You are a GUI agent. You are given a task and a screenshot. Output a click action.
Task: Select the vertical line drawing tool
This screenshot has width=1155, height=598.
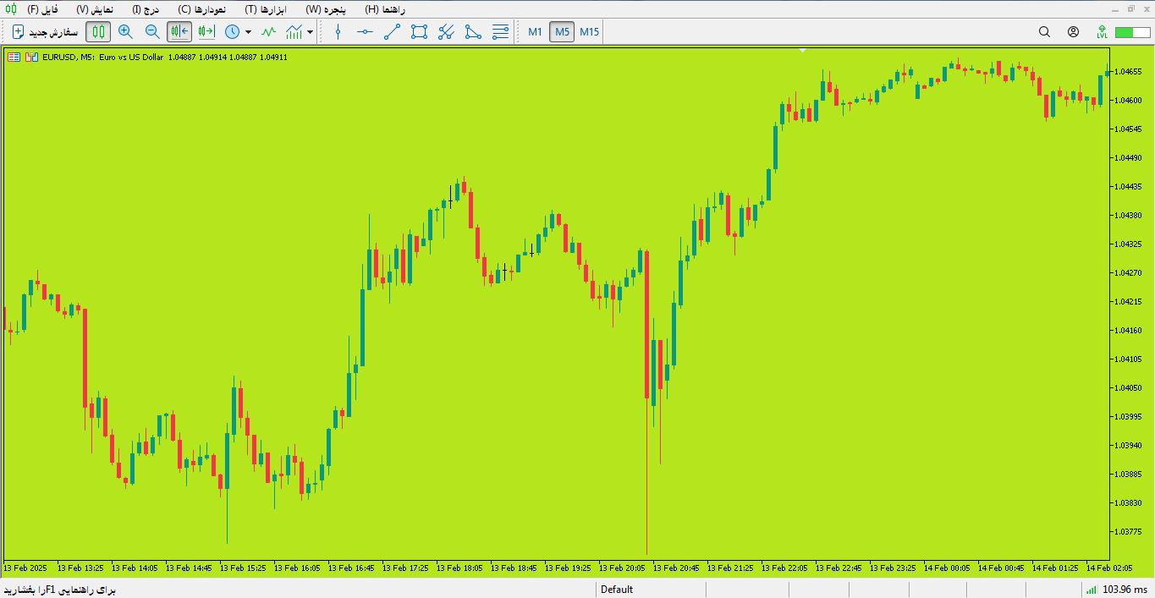pos(338,32)
